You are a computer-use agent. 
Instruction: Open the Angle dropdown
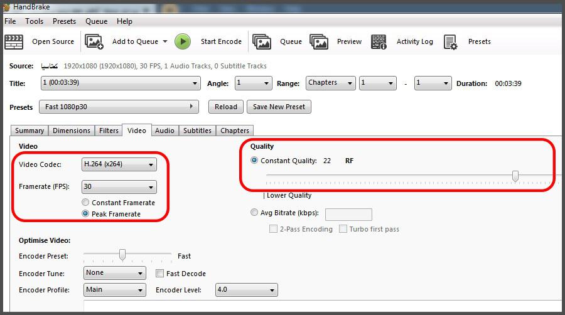pyautogui.click(x=254, y=83)
